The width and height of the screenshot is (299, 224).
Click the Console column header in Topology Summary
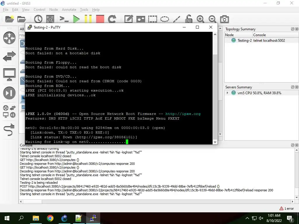(276, 35)
